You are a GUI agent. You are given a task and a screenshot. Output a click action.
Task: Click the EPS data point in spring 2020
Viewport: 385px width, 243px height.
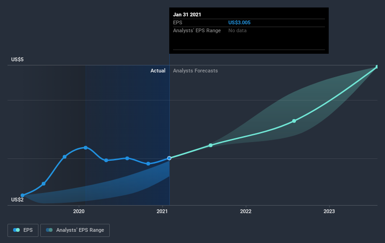[x=106, y=160]
